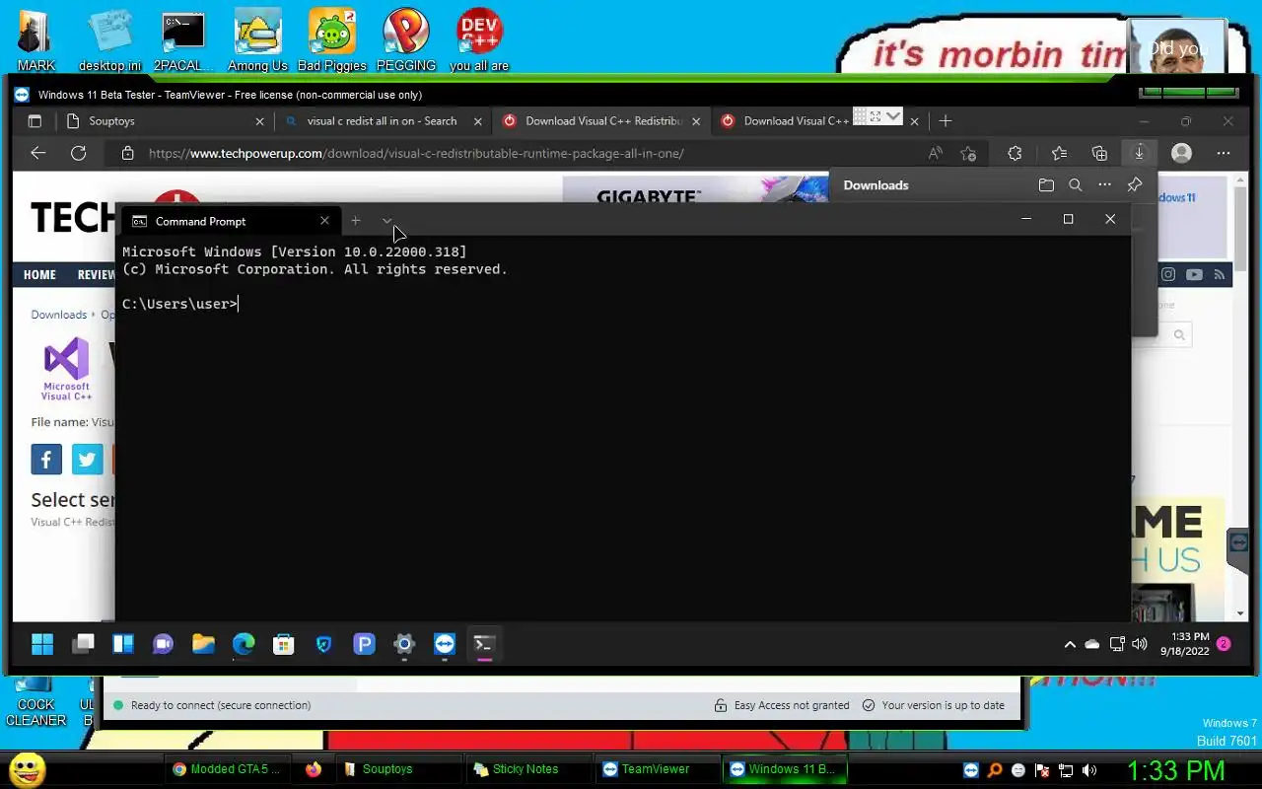Open Bad Piggies desktop shortcut

coord(332,40)
